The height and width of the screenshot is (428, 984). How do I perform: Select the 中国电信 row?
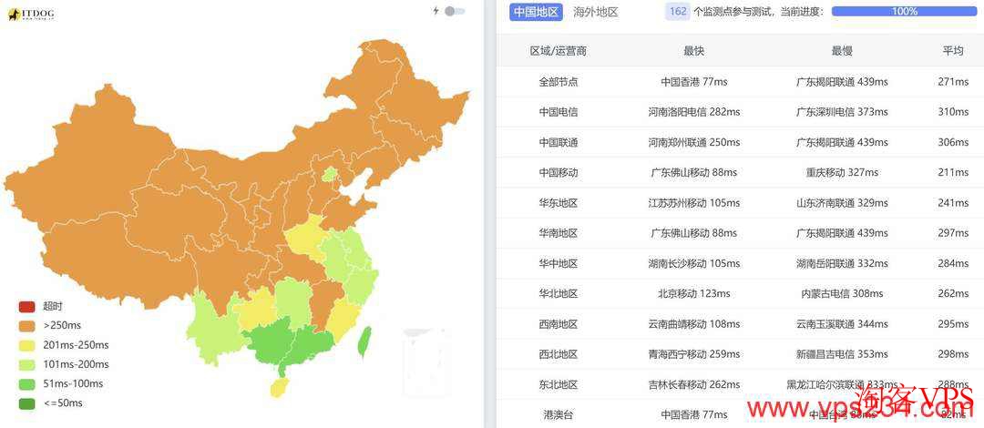[558, 112]
